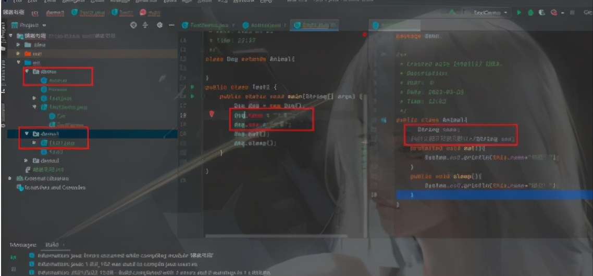The height and width of the screenshot is (276, 593).
Task: Open Scratches and Consoles in project tree
Action: pos(51,188)
